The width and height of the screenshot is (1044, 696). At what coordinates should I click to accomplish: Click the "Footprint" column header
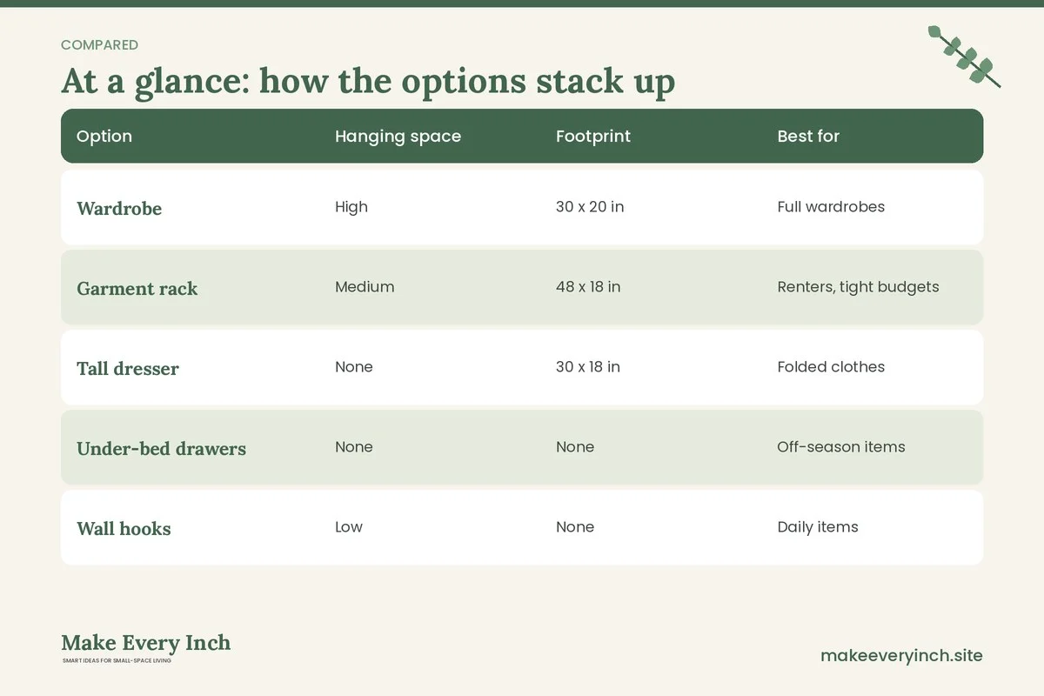point(593,137)
